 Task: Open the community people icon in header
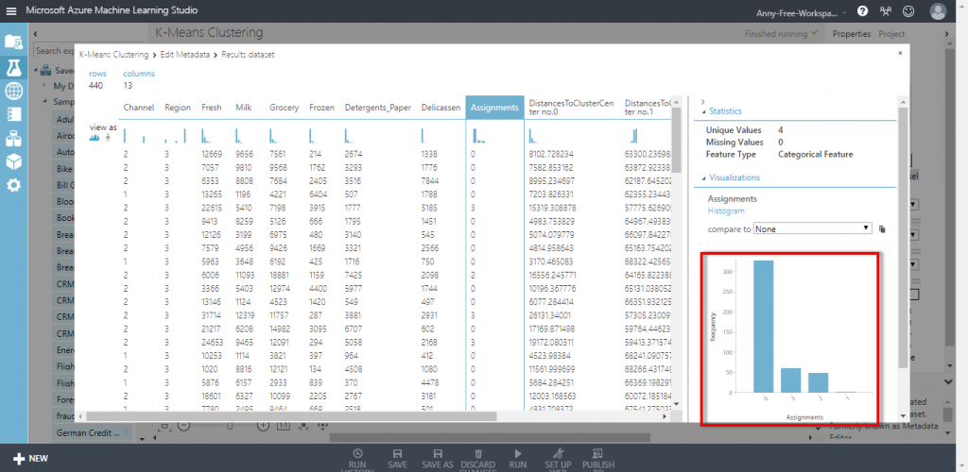886,11
